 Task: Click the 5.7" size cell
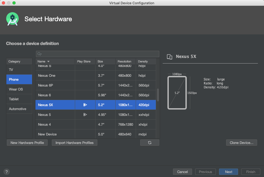(x=105, y=85)
